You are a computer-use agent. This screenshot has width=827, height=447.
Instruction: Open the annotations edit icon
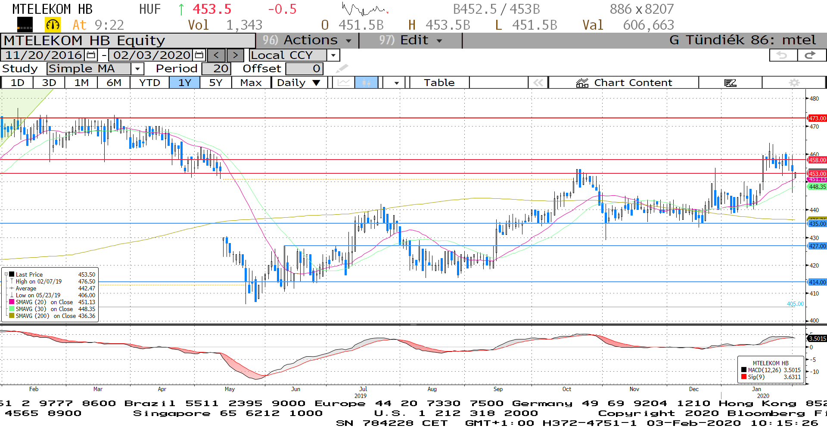[x=731, y=83]
